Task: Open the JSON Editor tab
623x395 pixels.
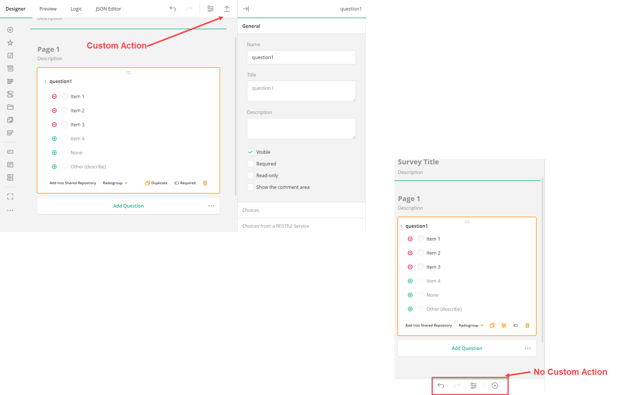Action: [108, 9]
